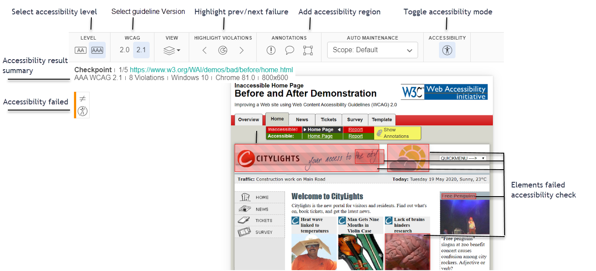The height and width of the screenshot is (271, 596).
Task: Click the circular highlight violations icon
Action: pos(223,50)
